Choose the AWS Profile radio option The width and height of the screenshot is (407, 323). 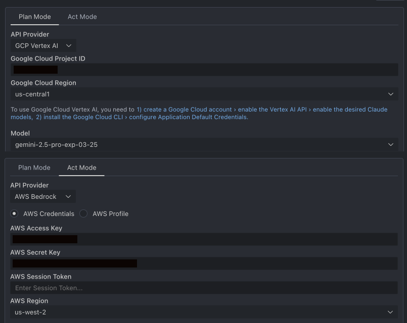point(83,213)
